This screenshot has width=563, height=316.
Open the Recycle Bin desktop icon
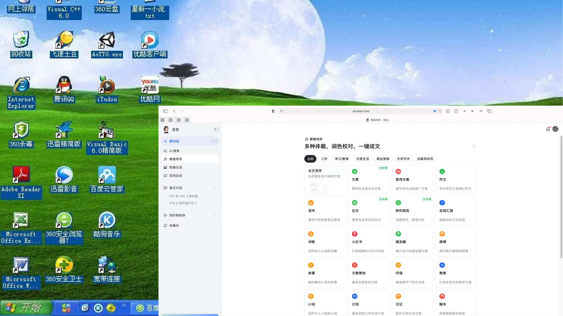pyautogui.click(x=21, y=44)
